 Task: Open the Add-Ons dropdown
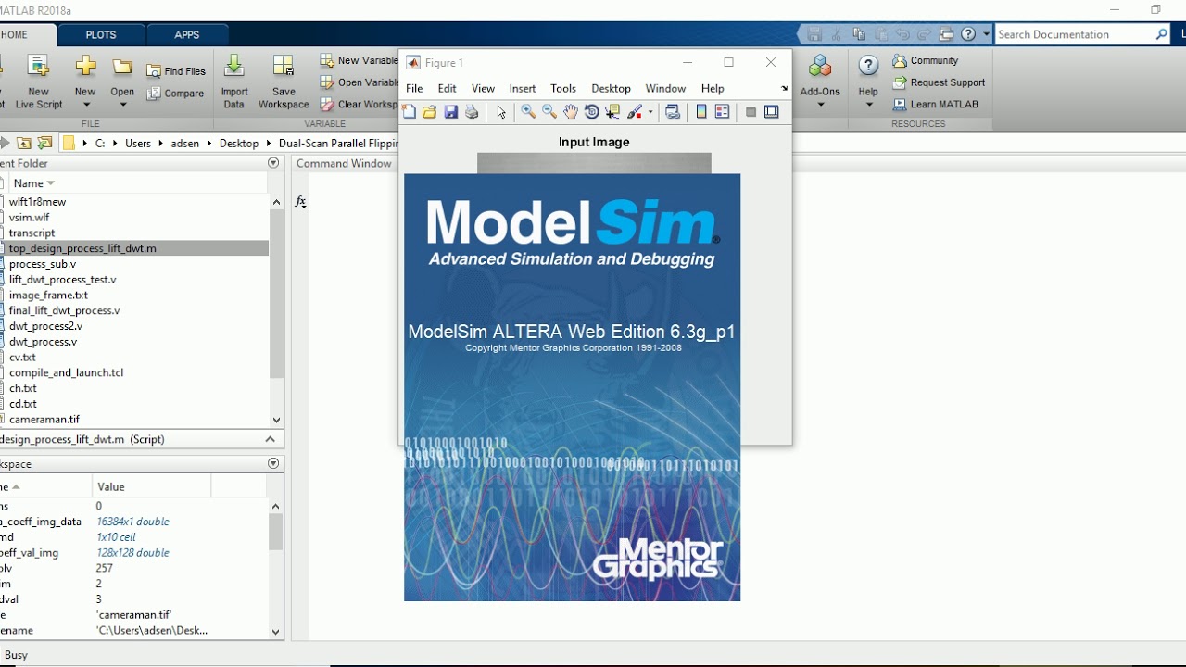(x=820, y=82)
